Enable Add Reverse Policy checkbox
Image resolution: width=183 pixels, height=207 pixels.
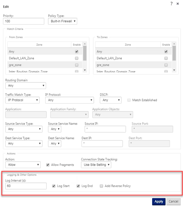[101, 186]
